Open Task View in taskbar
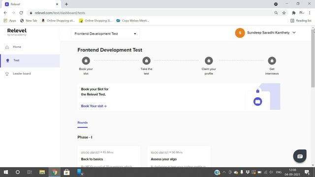 [30, 172]
